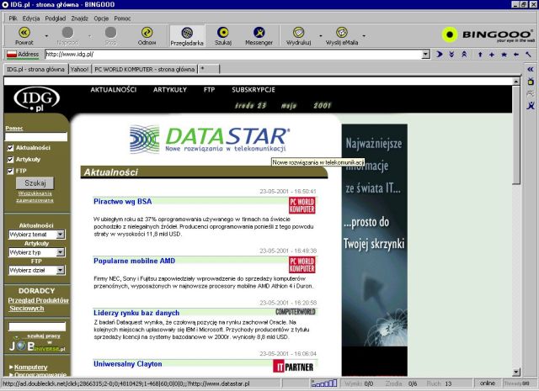Screen dimensions: 539x391
Task: Open the Pomoc menu
Action: point(122,18)
